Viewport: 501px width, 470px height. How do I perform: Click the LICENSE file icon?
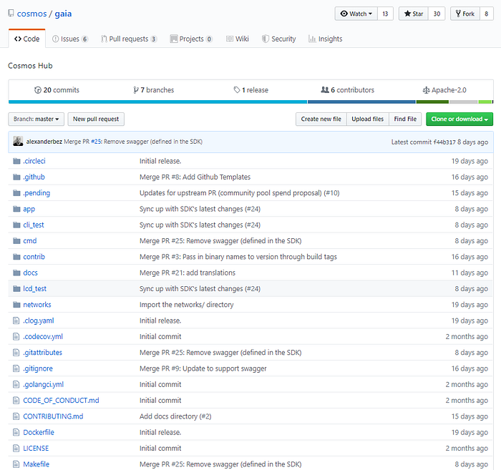point(16,449)
